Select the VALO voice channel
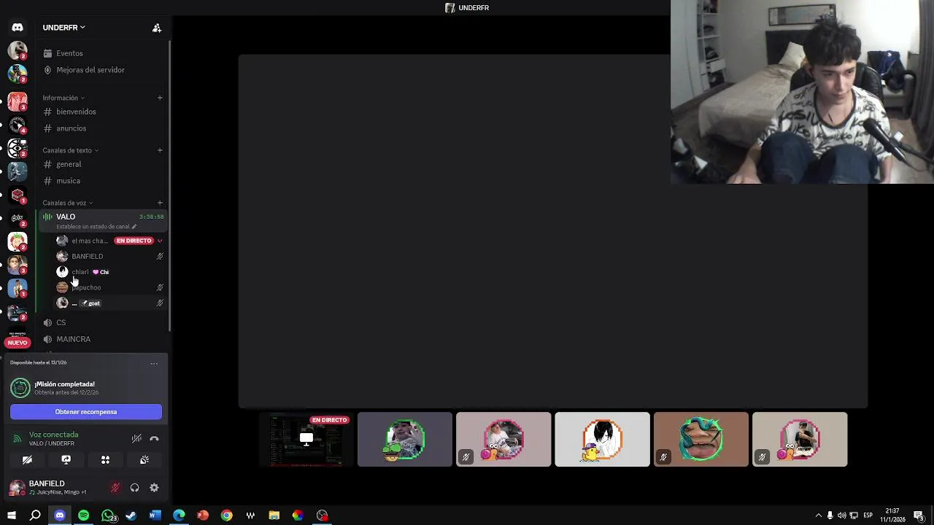Image resolution: width=934 pixels, height=525 pixels. [103, 220]
